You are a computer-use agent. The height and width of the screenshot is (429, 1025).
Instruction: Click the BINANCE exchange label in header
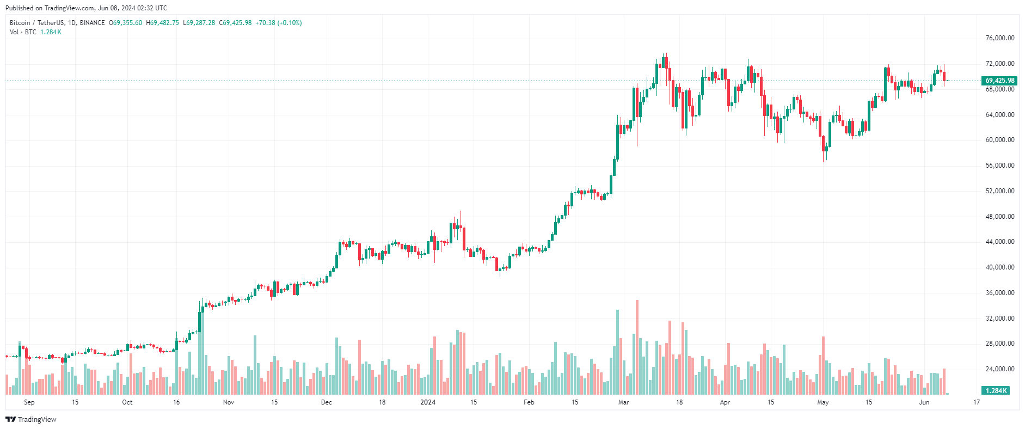pyautogui.click(x=93, y=23)
